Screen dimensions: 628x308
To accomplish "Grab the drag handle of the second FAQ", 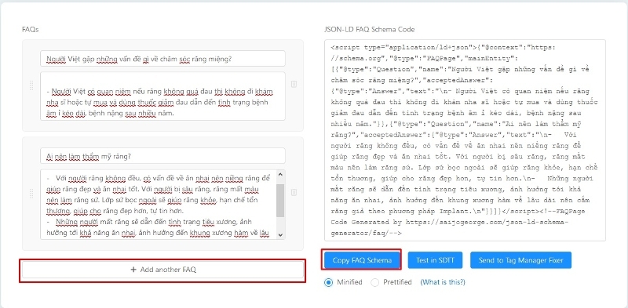I will click(31, 194).
